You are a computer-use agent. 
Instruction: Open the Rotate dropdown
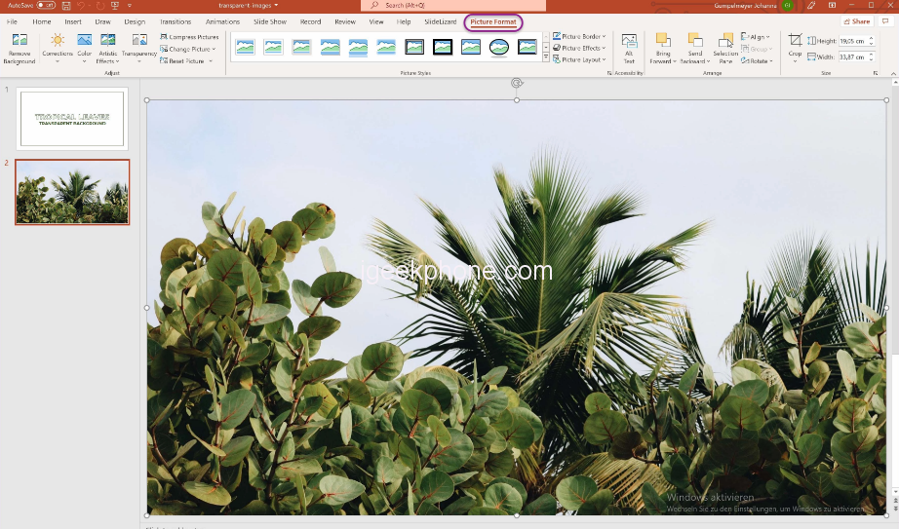click(x=756, y=60)
